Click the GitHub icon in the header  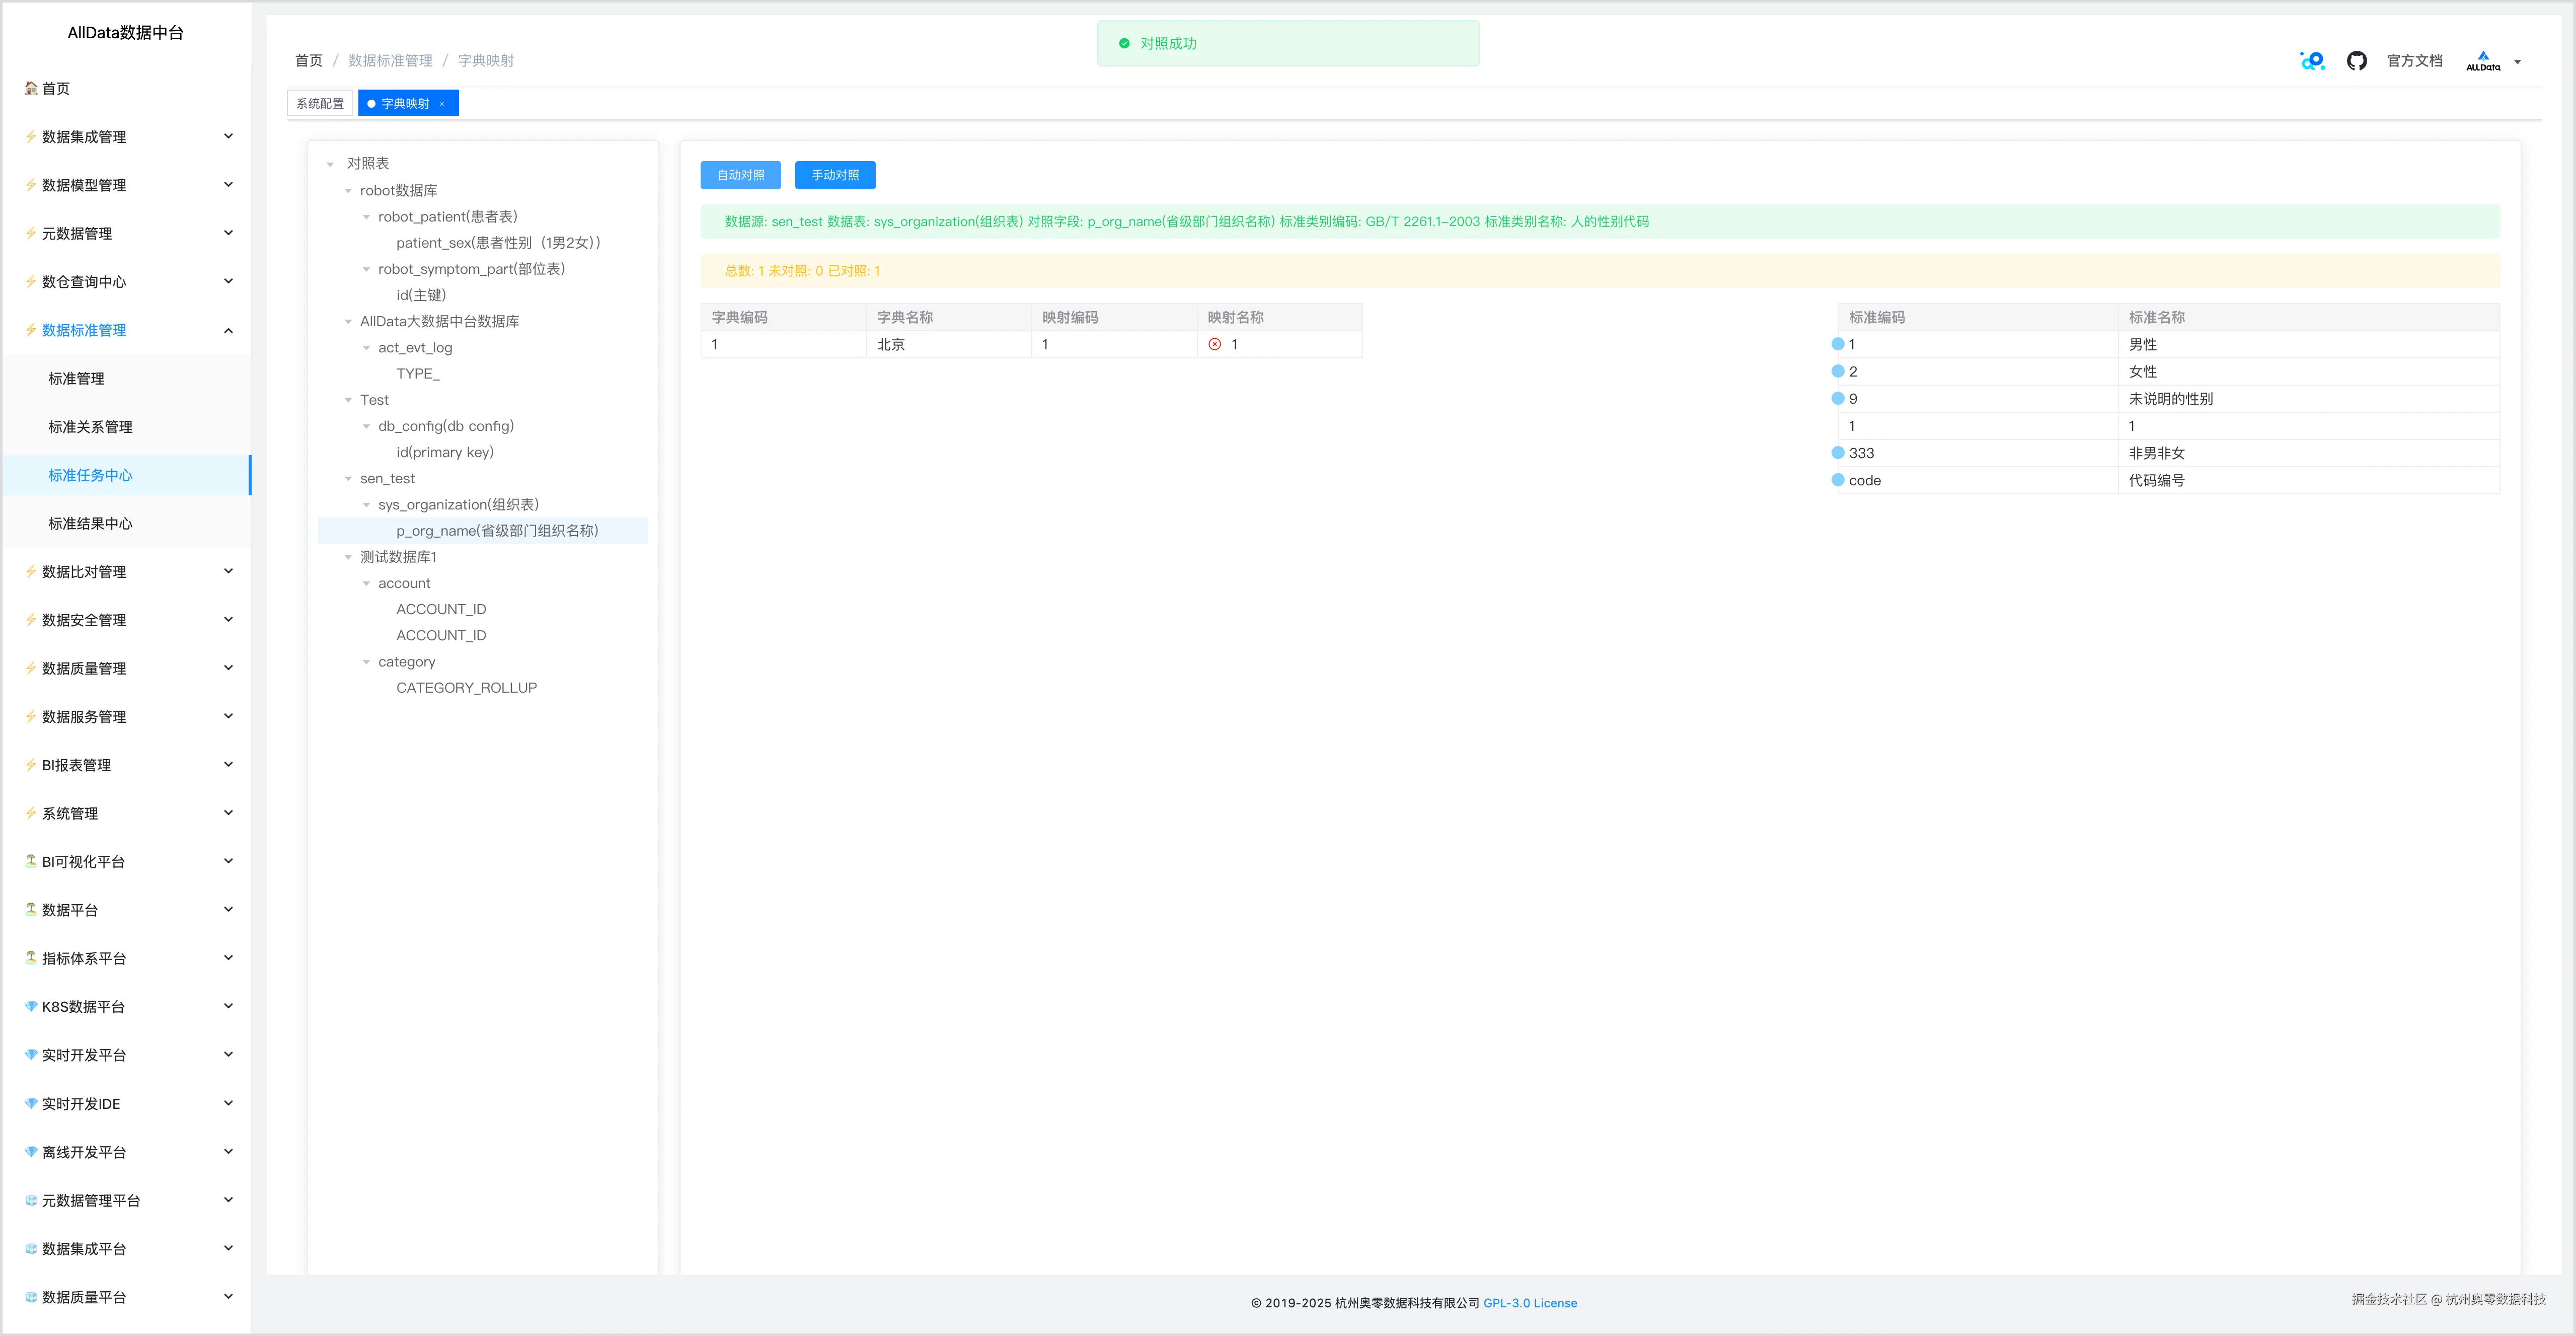click(x=2356, y=61)
